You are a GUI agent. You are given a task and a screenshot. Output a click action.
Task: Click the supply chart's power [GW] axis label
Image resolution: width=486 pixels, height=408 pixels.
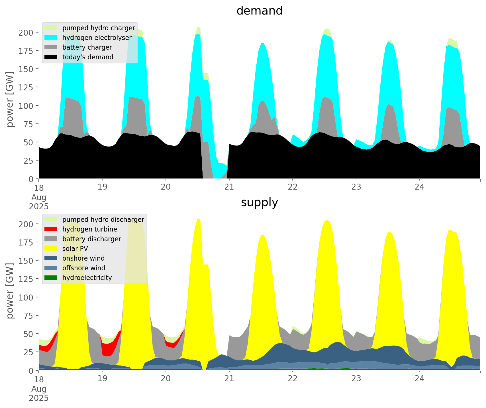10,291
